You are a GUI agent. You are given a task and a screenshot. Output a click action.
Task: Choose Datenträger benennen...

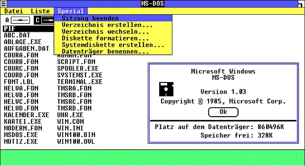point(113,51)
